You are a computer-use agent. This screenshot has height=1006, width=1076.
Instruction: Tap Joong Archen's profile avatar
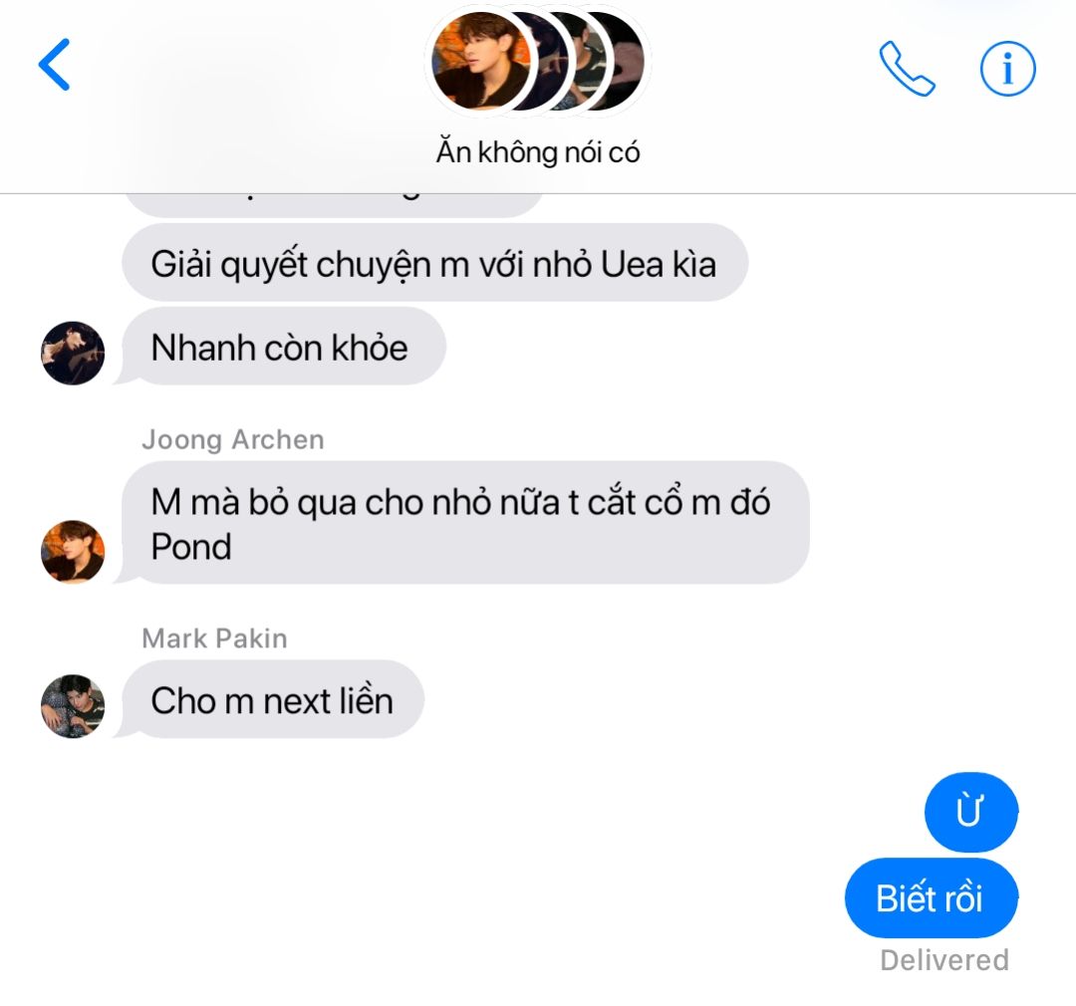coord(73,552)
